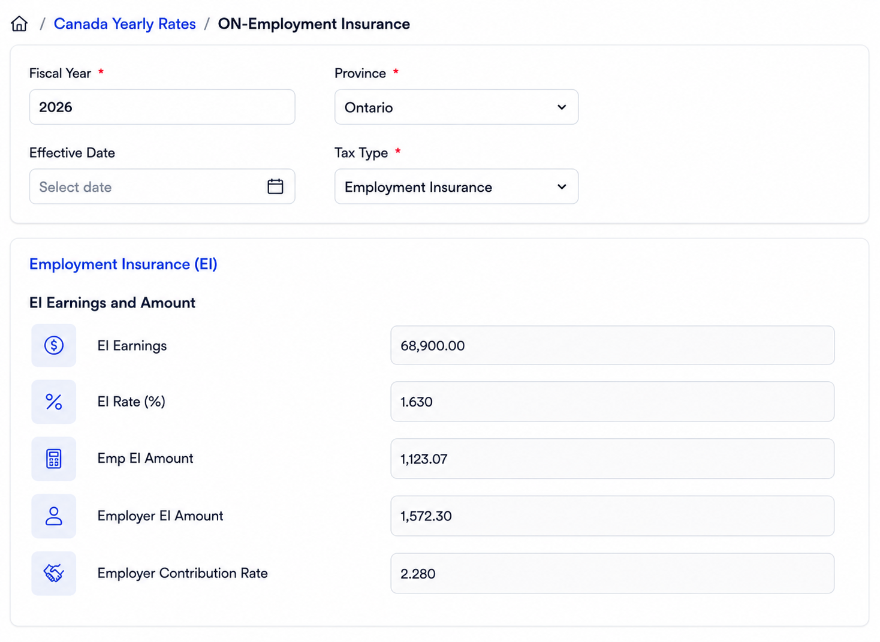
Task: Click the Employment Insurance (EI) section heading
Action: (123, 264)
